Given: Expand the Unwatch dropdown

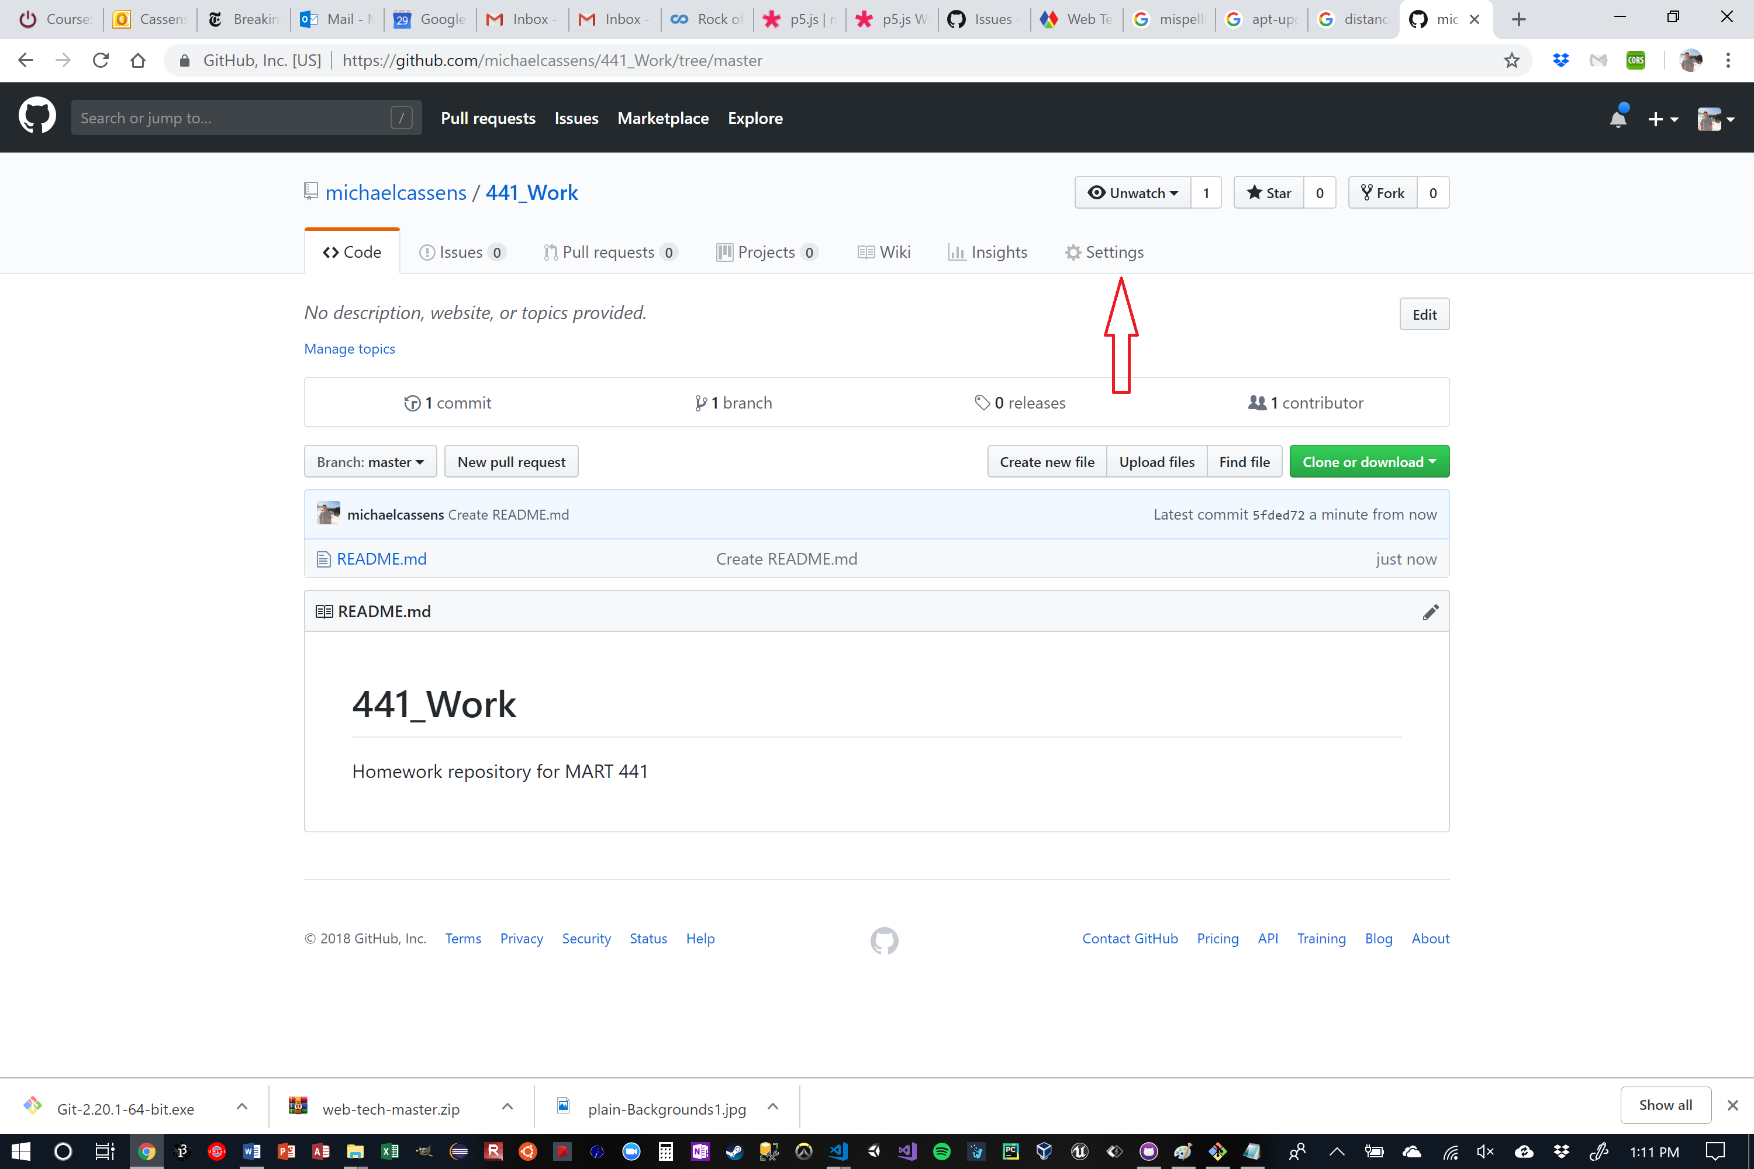Looking at the screenshot, I should point(1133,193).
